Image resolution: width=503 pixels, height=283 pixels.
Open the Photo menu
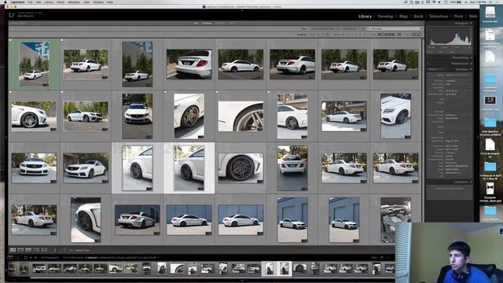(x=61, y=2)
